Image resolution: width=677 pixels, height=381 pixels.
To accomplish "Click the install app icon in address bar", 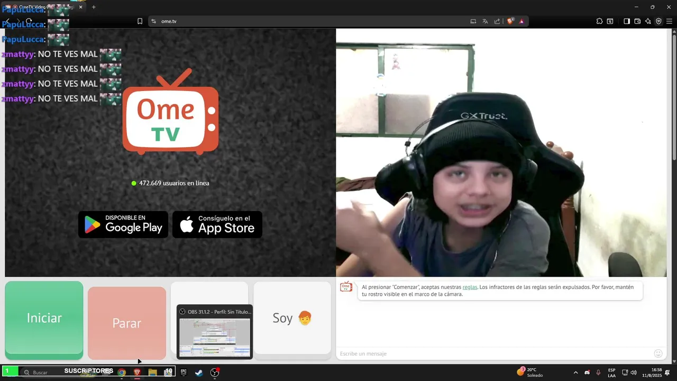I will [x=473, y=21].
